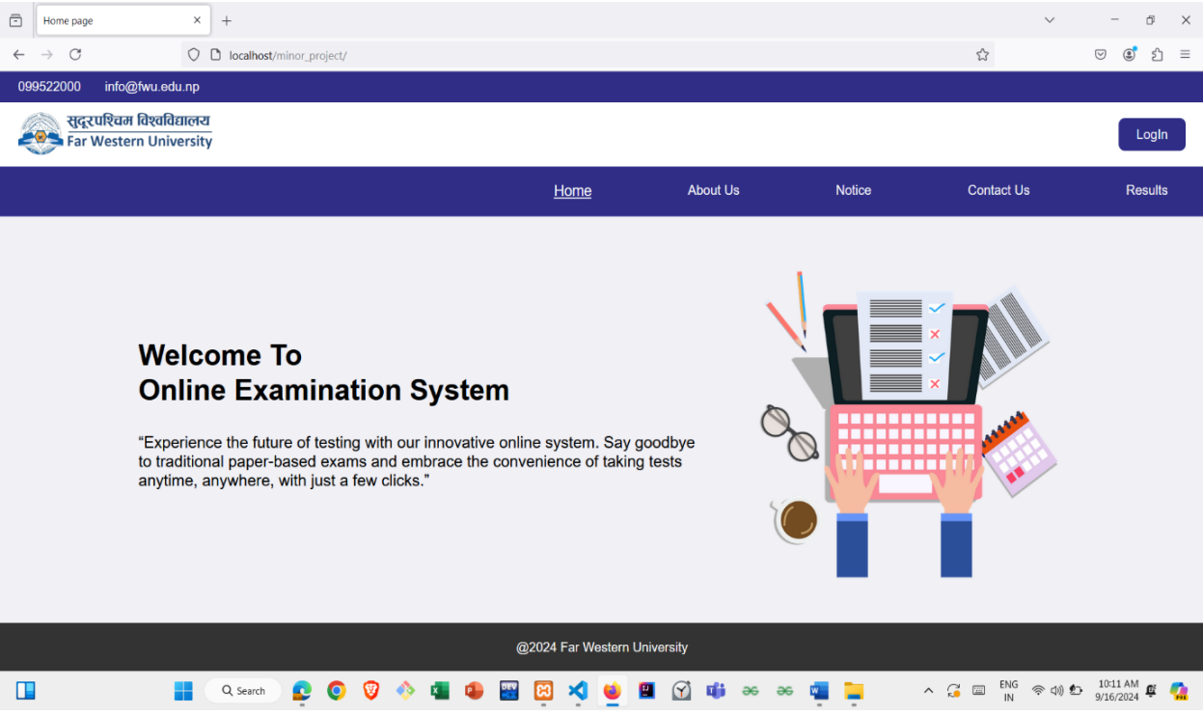Image resolution: width=1203 pixels, height=716 pixels.
Task: Click the info@fwu.edu.np email address
Action: (x=152, y=87)
